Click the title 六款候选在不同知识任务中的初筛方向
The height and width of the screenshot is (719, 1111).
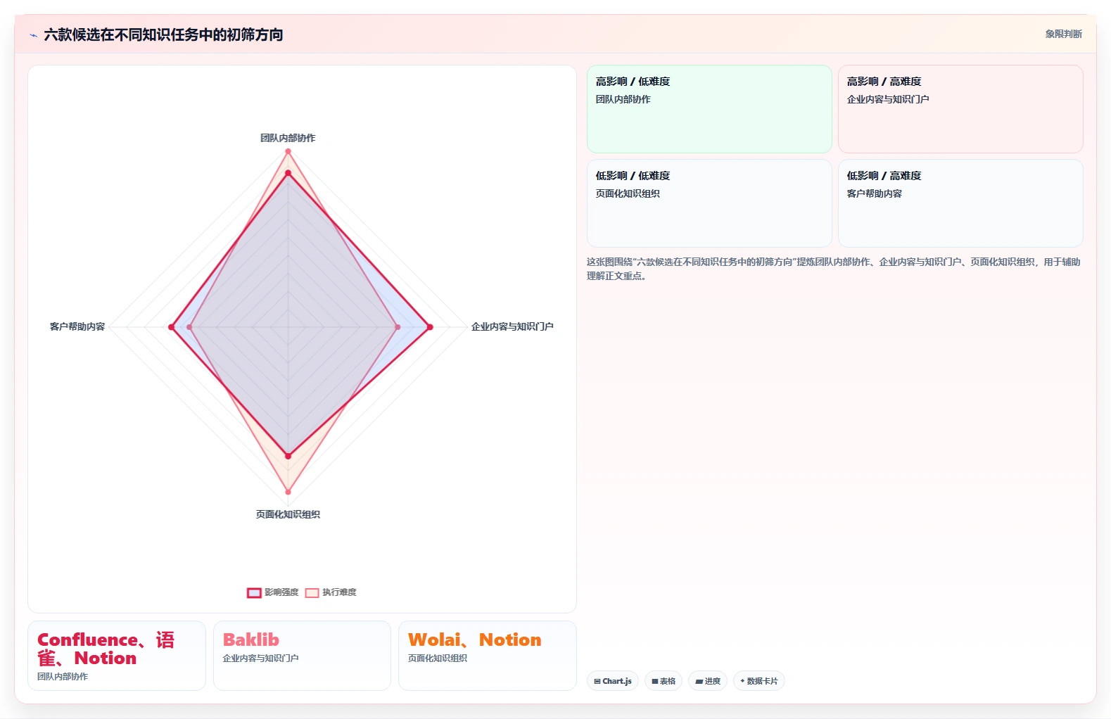point(163,34)
